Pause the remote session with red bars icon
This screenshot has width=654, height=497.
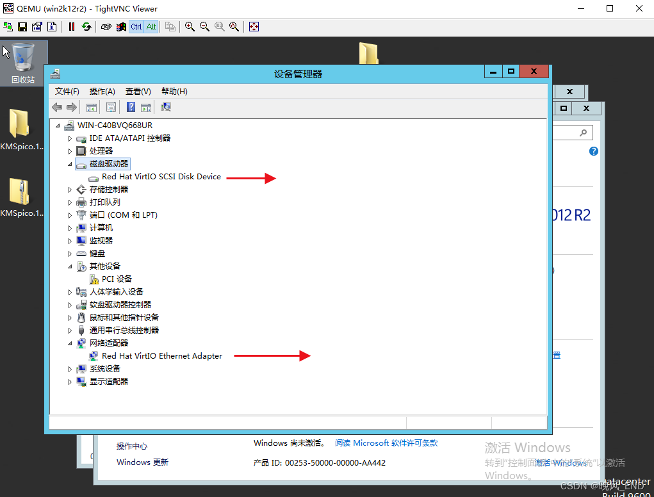(71, 27)
